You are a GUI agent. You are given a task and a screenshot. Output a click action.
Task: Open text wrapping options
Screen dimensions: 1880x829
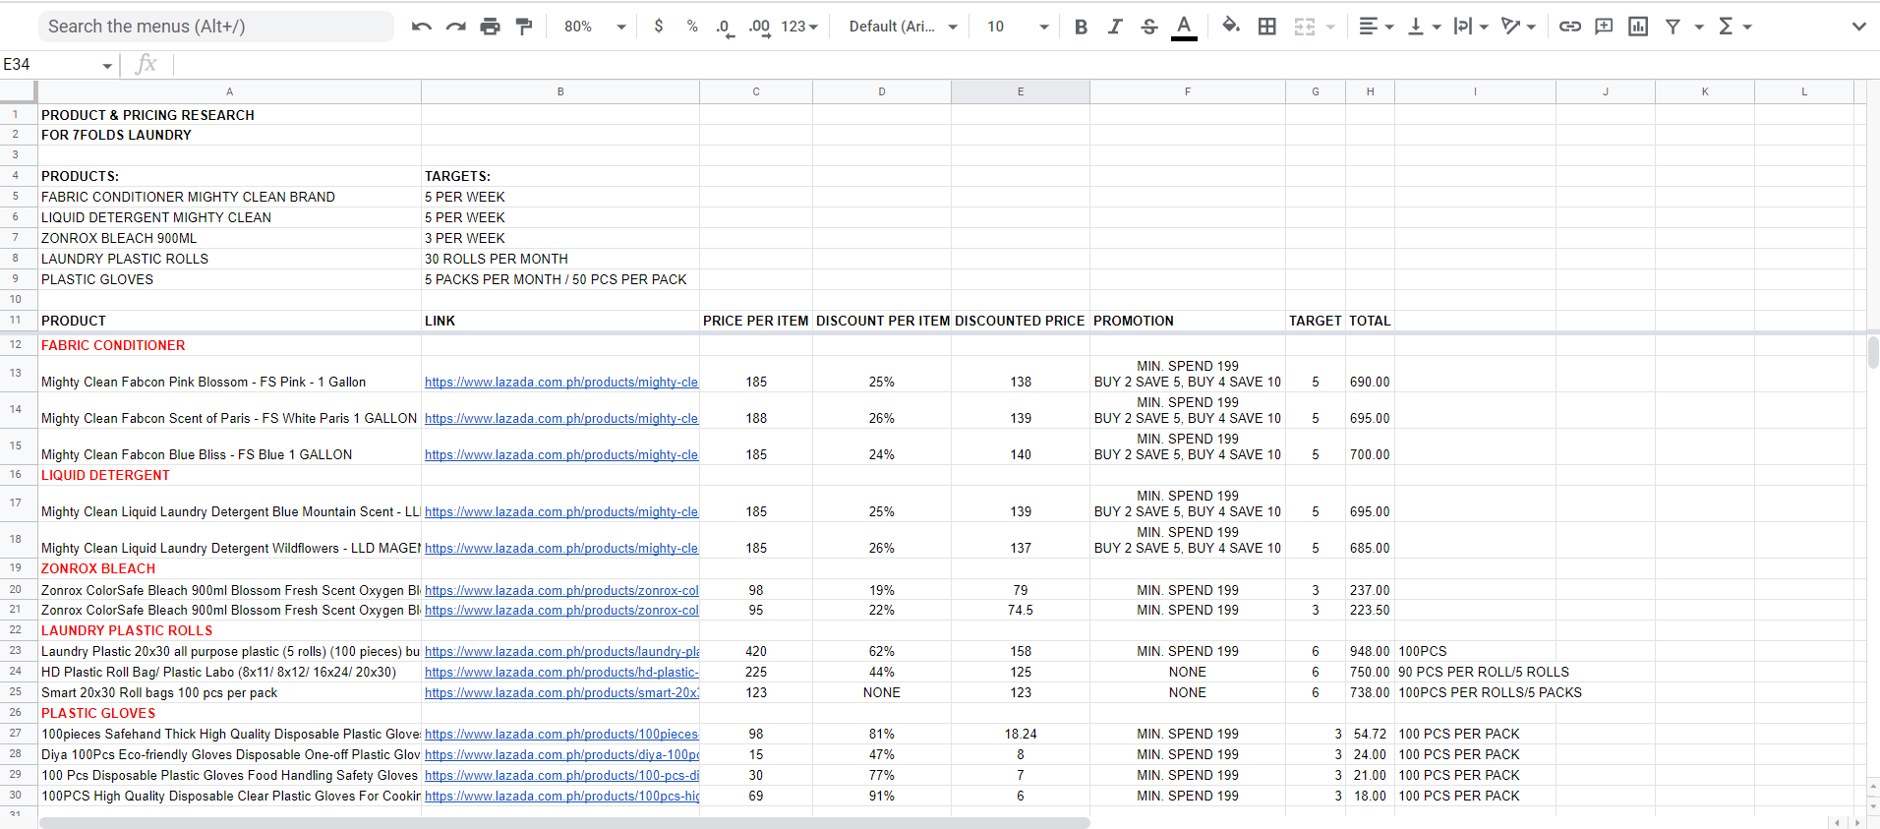1471,27
